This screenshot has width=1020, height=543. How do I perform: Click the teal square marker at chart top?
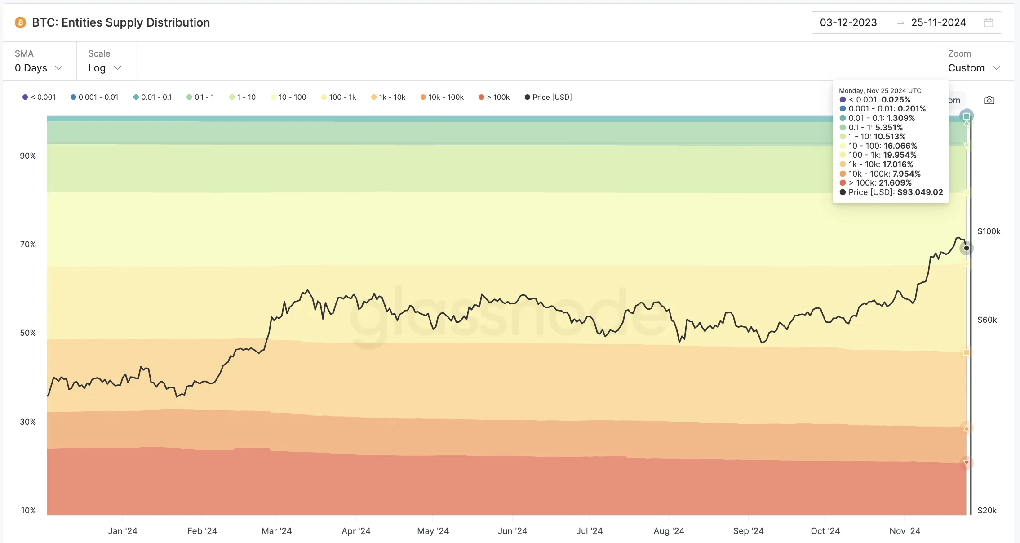(x=967, y=117)
